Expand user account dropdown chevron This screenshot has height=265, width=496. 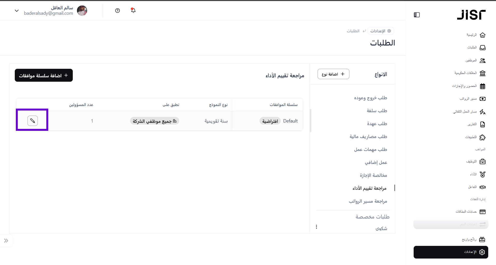click(17, 11)
